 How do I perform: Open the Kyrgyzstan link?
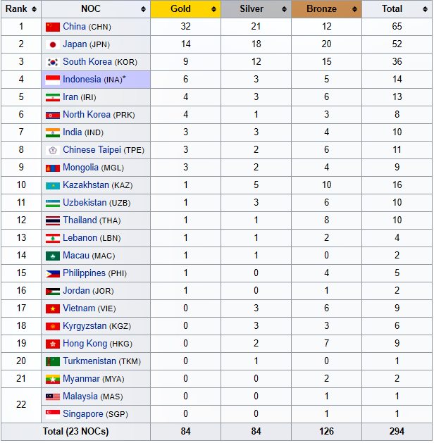point(85,326)
